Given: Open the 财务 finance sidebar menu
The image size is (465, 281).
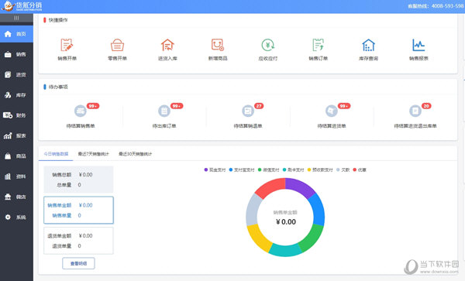Looking at the screenshot, I should point(16,115).
